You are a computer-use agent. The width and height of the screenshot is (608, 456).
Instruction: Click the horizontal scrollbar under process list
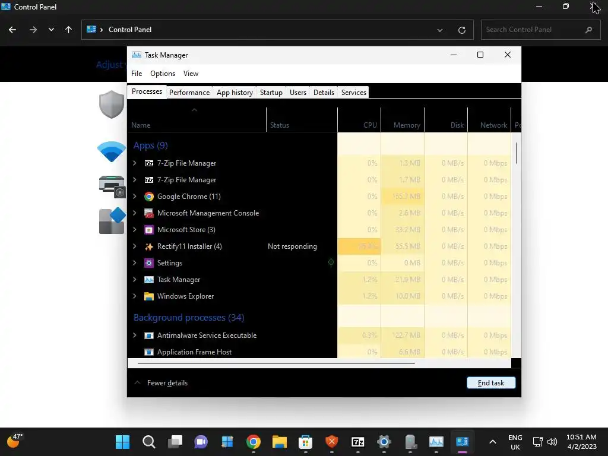pos(276,363)
